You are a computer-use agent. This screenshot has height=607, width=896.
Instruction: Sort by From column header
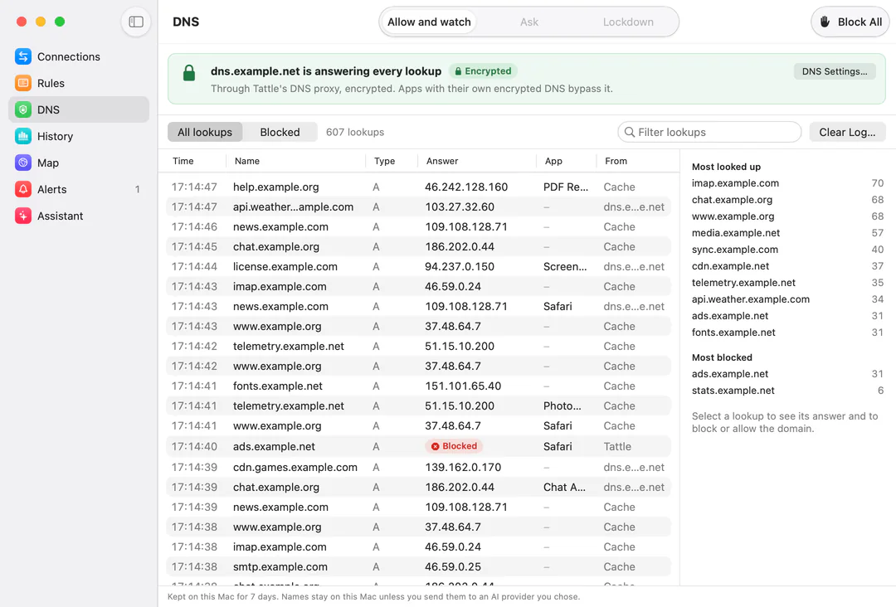(616, 161)
